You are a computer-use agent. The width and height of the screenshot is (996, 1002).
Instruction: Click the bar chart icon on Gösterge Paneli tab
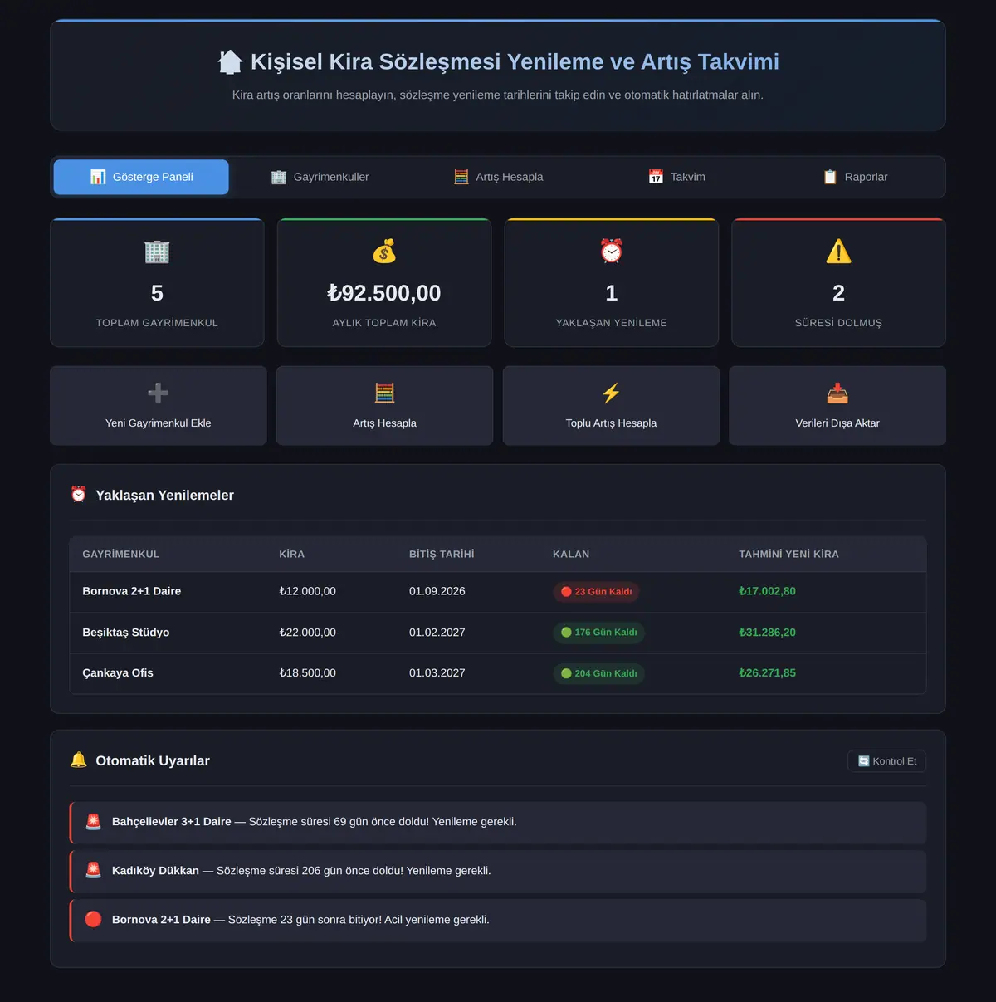click(x=98, y=177)
